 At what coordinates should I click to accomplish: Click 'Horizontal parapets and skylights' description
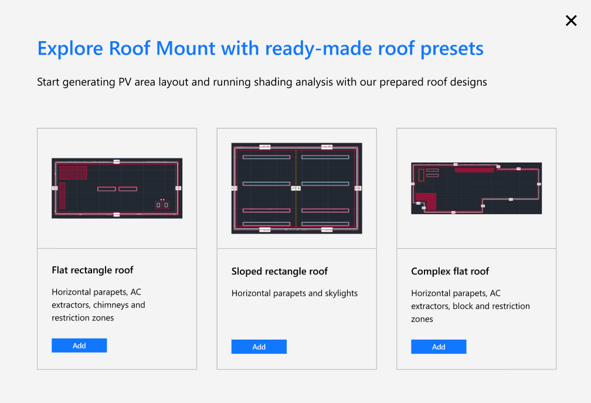click(x=294, y=293)
